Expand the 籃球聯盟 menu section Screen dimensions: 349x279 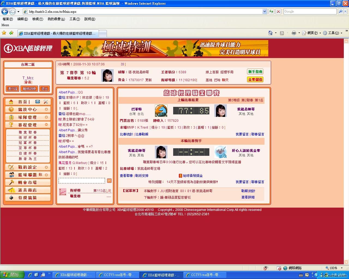(x=46, y=175)
